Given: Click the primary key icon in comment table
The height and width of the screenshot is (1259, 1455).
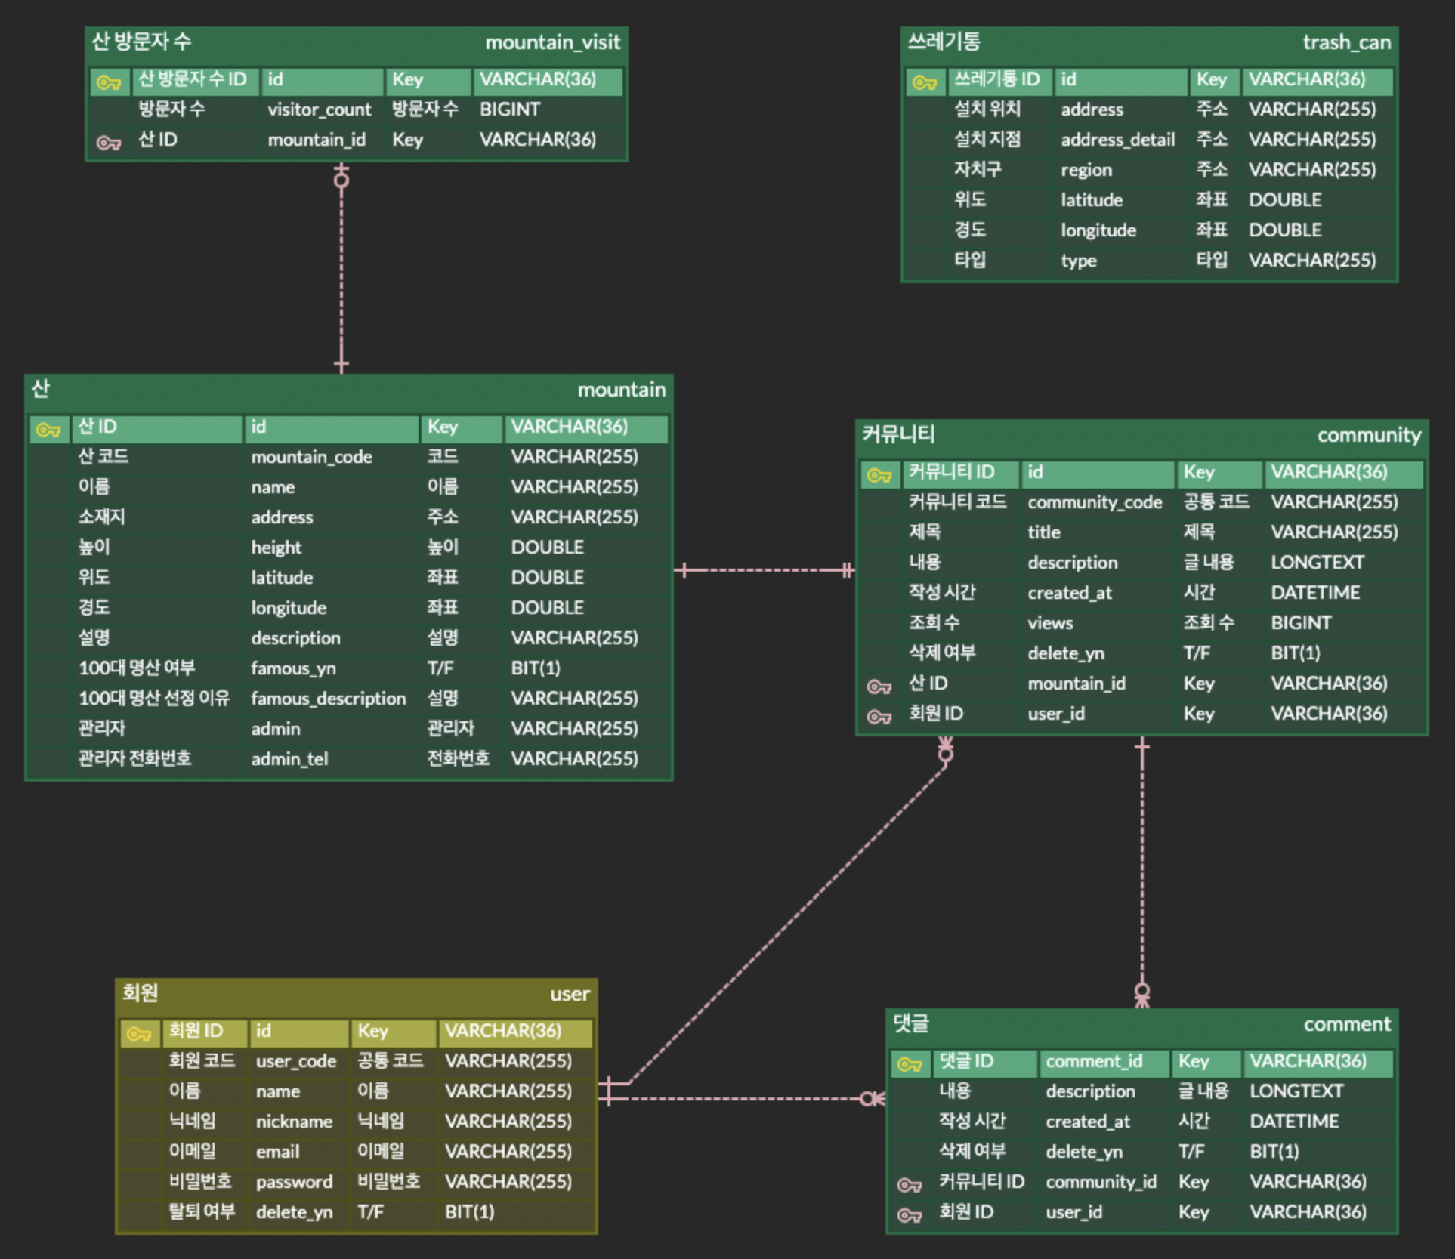Looking at the screenshot, I should pos(909,1063).
